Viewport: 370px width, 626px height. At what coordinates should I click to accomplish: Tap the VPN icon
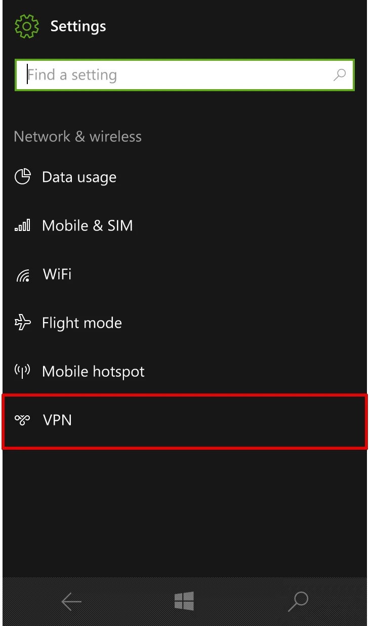pos(22,420)
